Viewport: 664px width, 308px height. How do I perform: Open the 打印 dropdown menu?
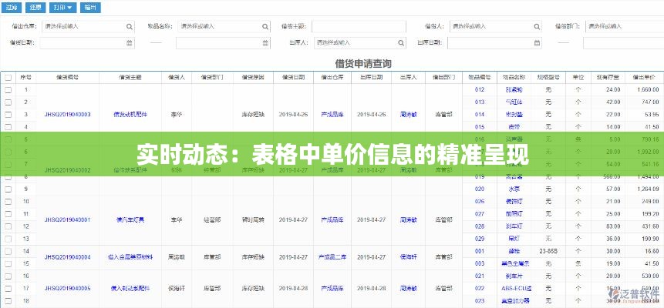pos(63,8)
